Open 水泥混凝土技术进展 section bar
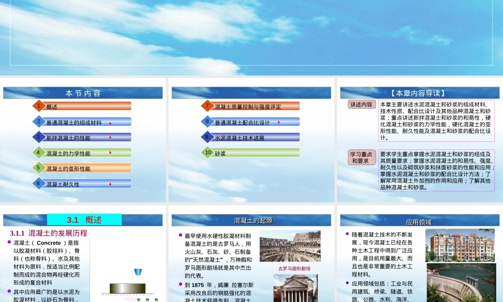The image size is (503, 302). 255,137
